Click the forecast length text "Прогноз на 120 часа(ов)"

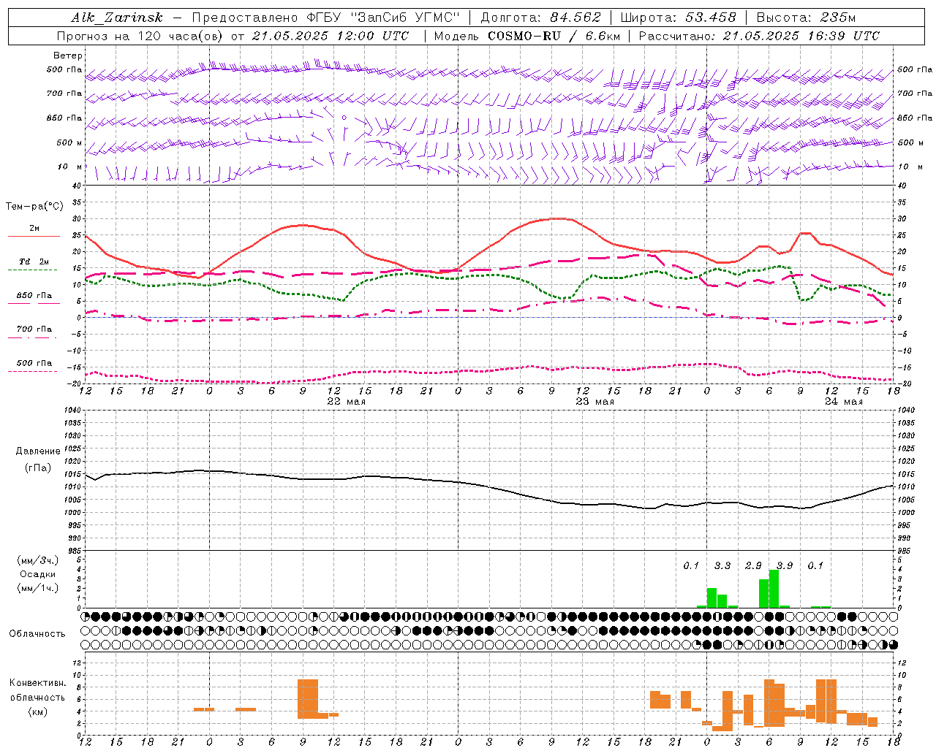pyautogui.click(x=140, y=36)
